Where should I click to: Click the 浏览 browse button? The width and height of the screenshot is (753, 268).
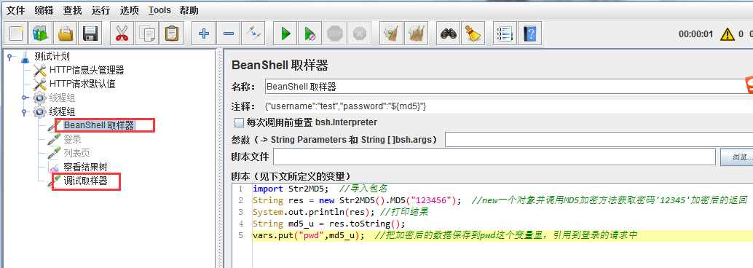pyautogui.click(x=736, y=157)
